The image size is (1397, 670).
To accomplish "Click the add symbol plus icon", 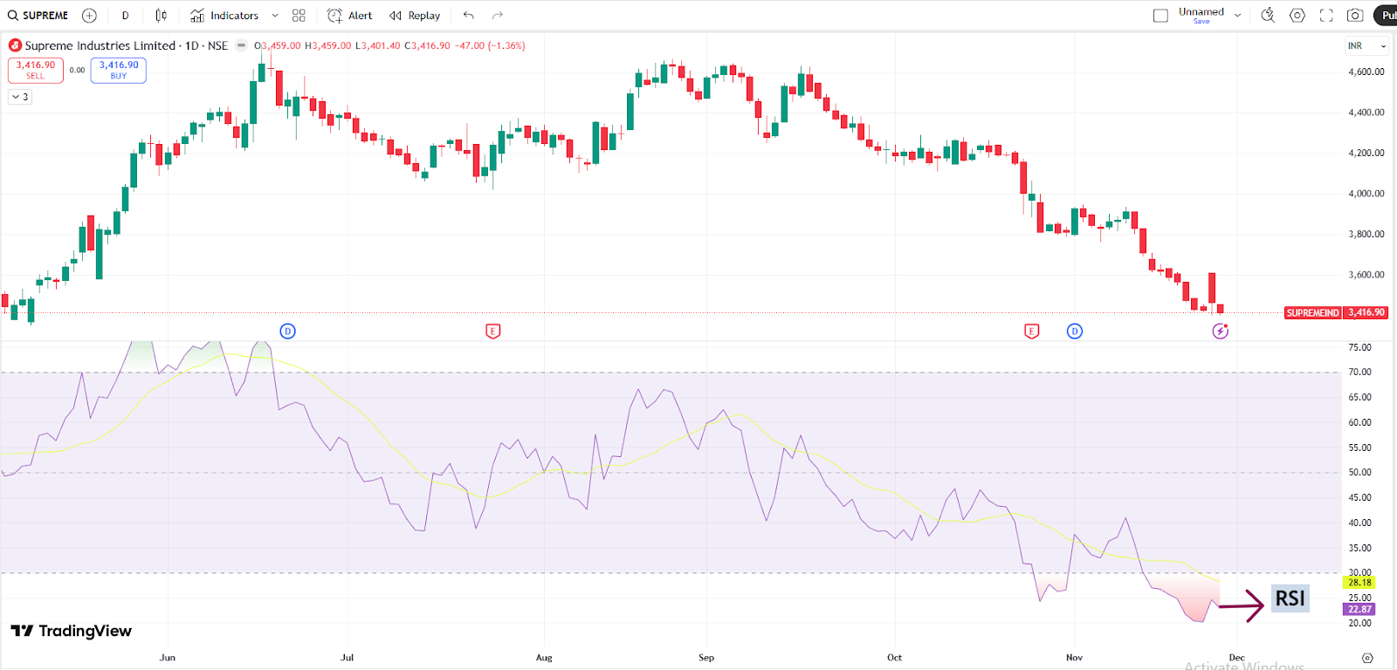I will [x=89, y=16].
